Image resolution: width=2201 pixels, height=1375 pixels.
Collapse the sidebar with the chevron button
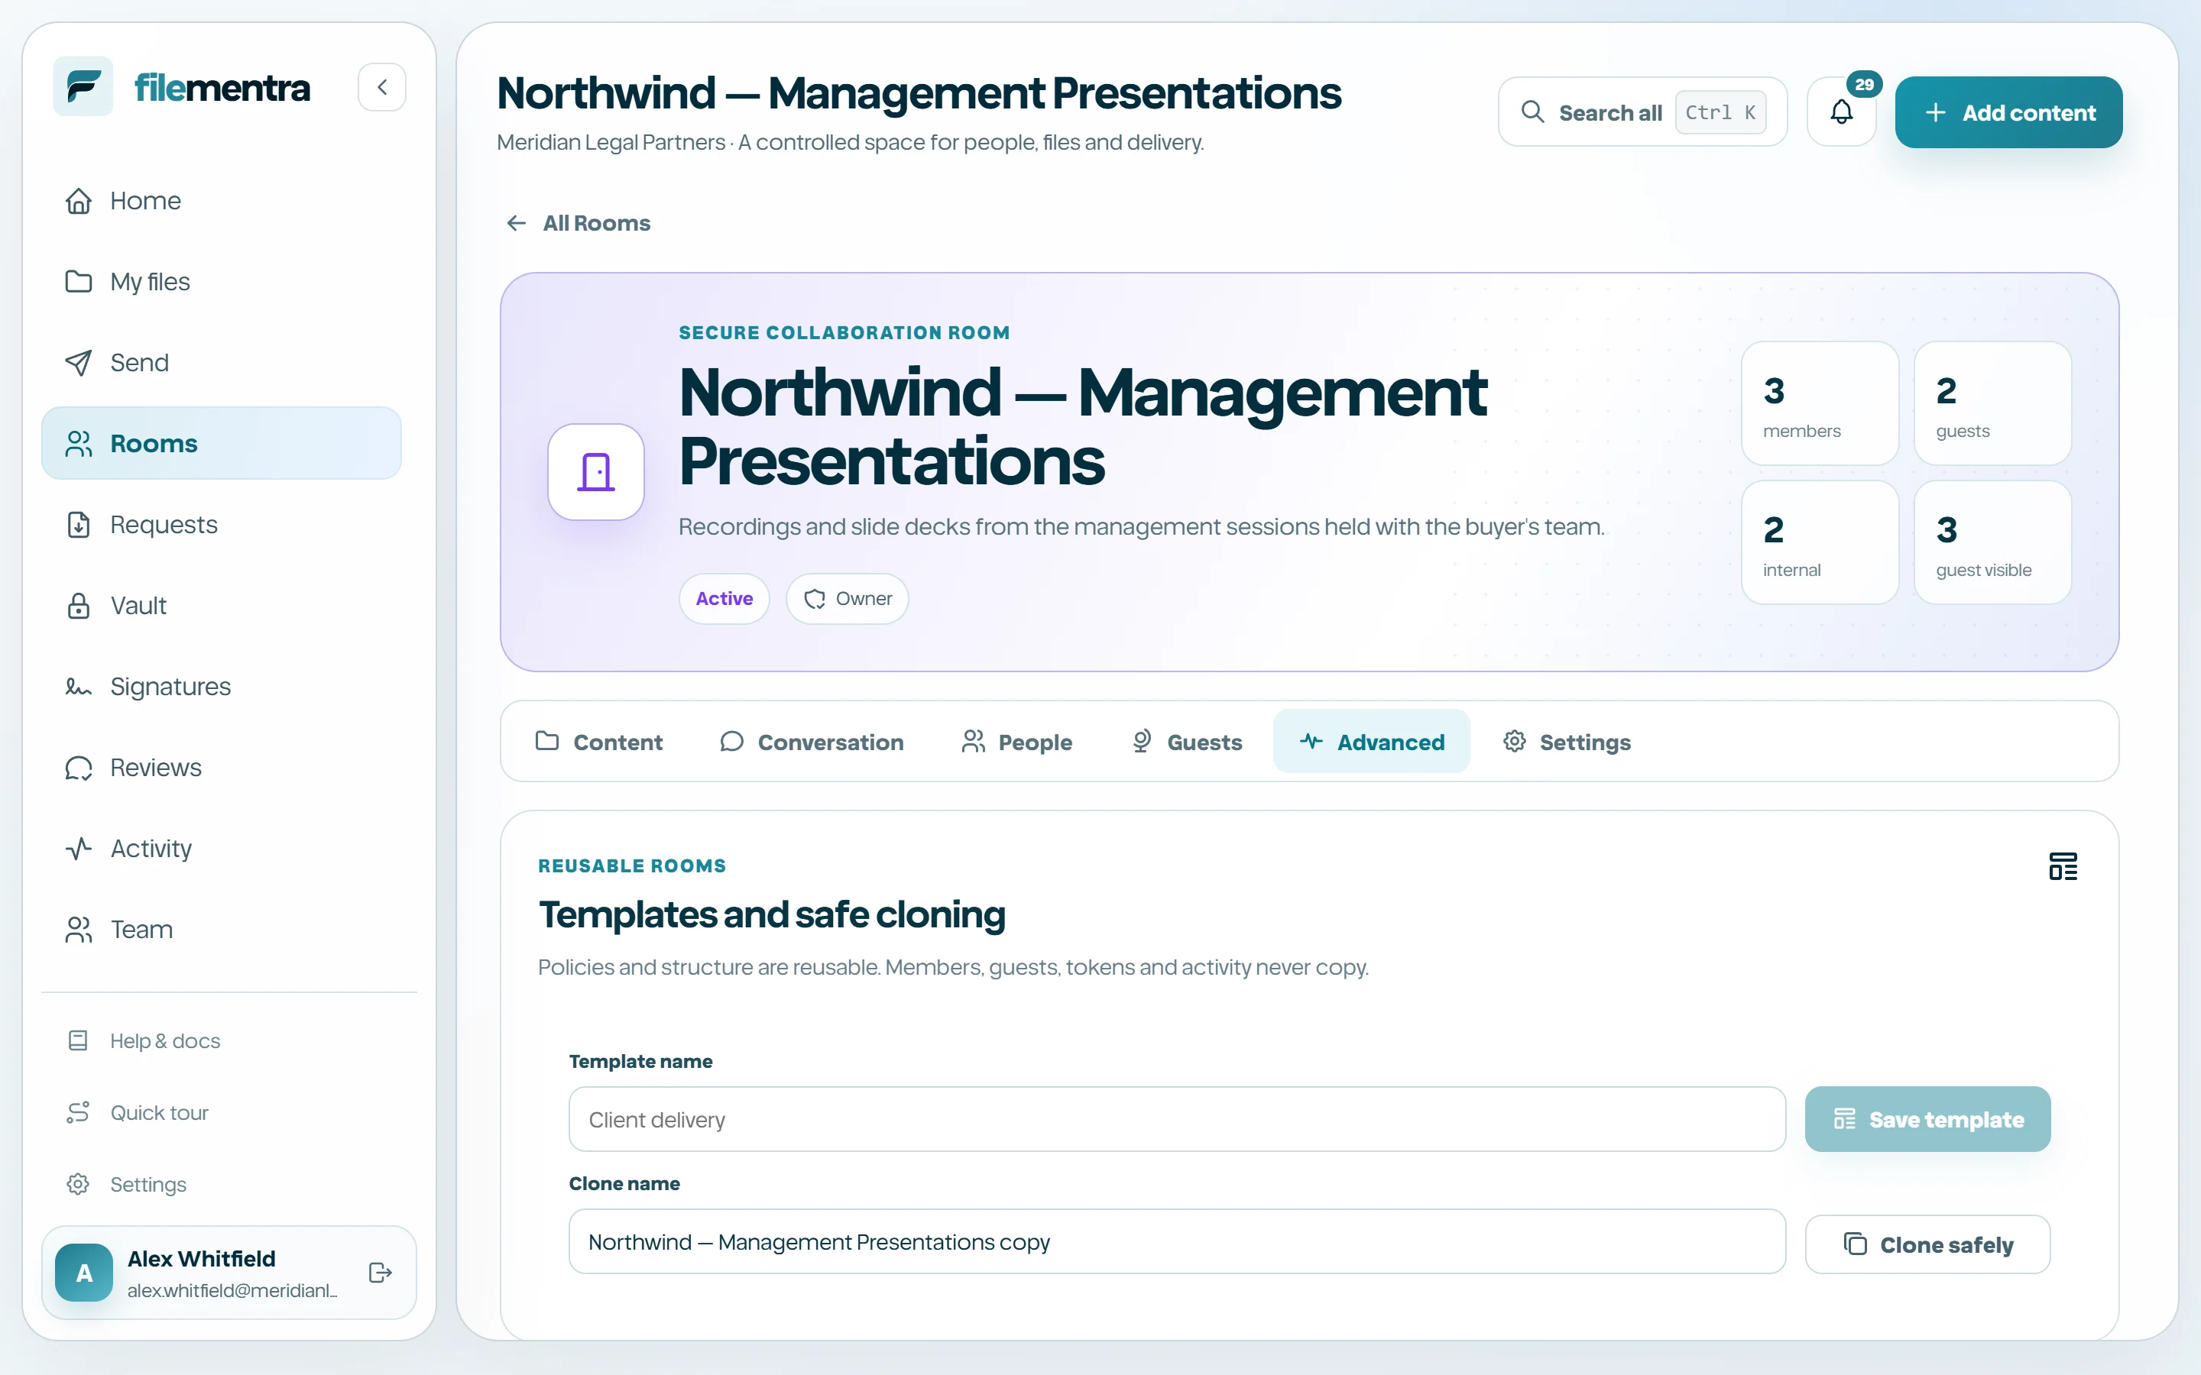382,86
